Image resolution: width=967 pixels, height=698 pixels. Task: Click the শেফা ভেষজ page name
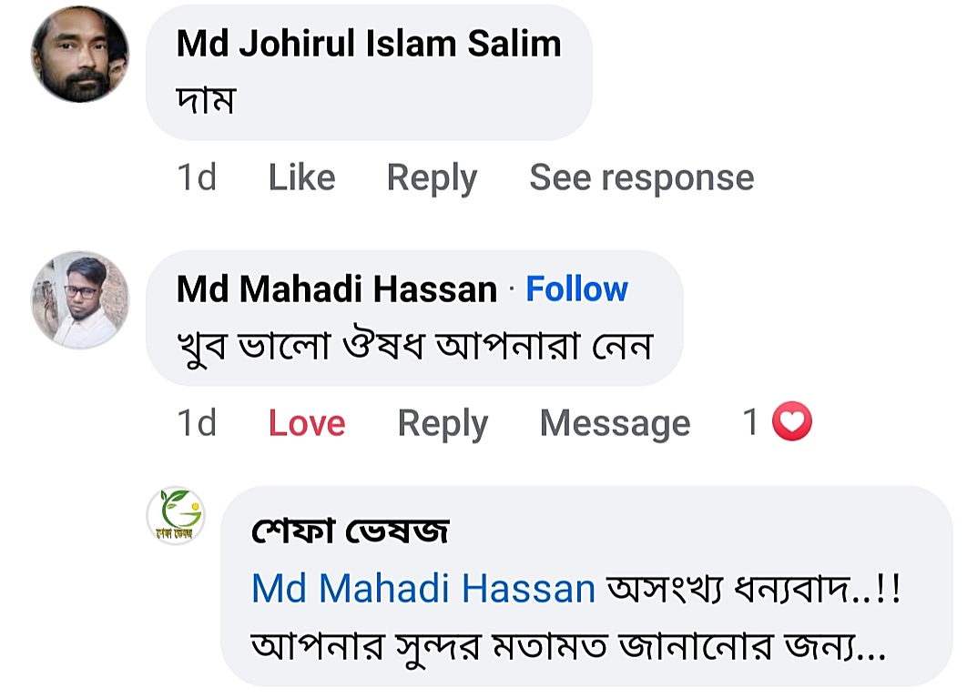tap(350, 531)
